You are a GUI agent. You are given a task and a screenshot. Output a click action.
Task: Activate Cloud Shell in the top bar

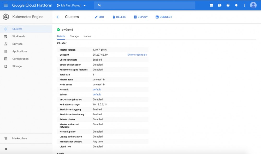pos(211,5)
